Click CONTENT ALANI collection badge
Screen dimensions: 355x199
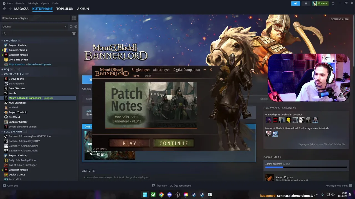coord(339,19)
